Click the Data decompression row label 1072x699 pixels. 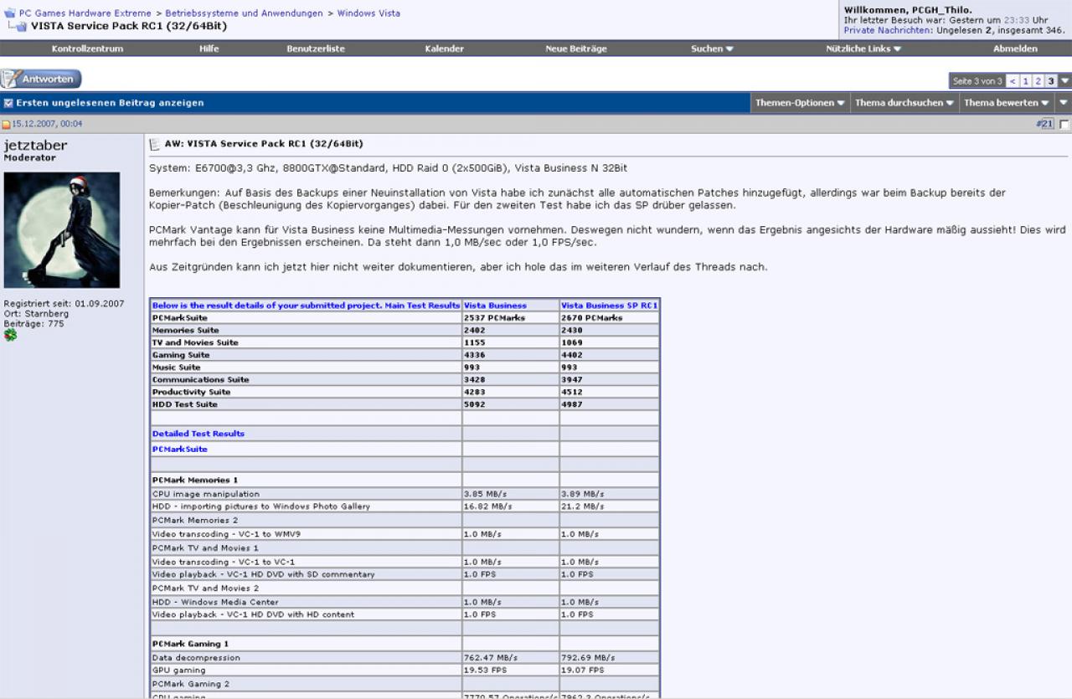(196, 658)
